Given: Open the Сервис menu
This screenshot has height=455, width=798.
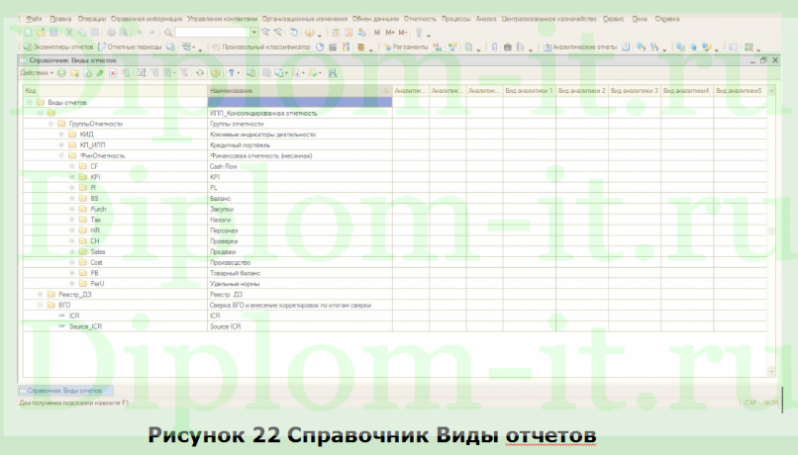Looking at the screenshot, I should pos(613,19).
